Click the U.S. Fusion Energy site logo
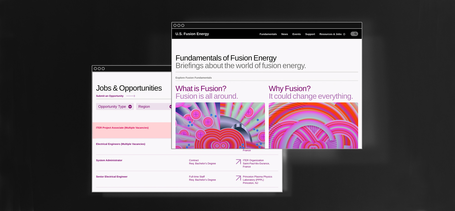This screenshot has height=211, width=455. 192,34
